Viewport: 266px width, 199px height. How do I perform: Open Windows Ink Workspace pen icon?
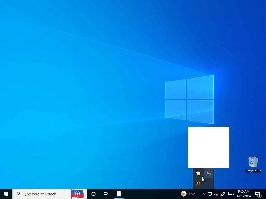[x=223, y=194]
